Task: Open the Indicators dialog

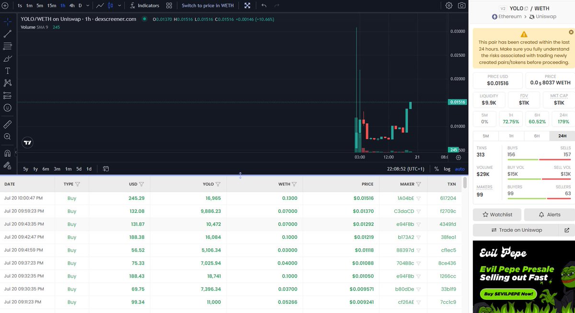Action: [145, 6]
